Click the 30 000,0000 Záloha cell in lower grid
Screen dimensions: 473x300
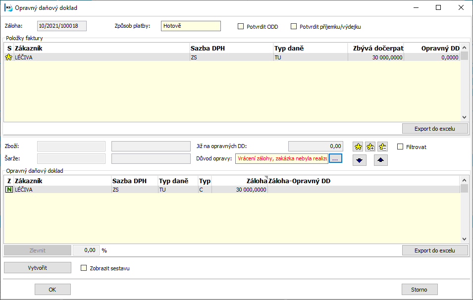[x=240, y=190]
